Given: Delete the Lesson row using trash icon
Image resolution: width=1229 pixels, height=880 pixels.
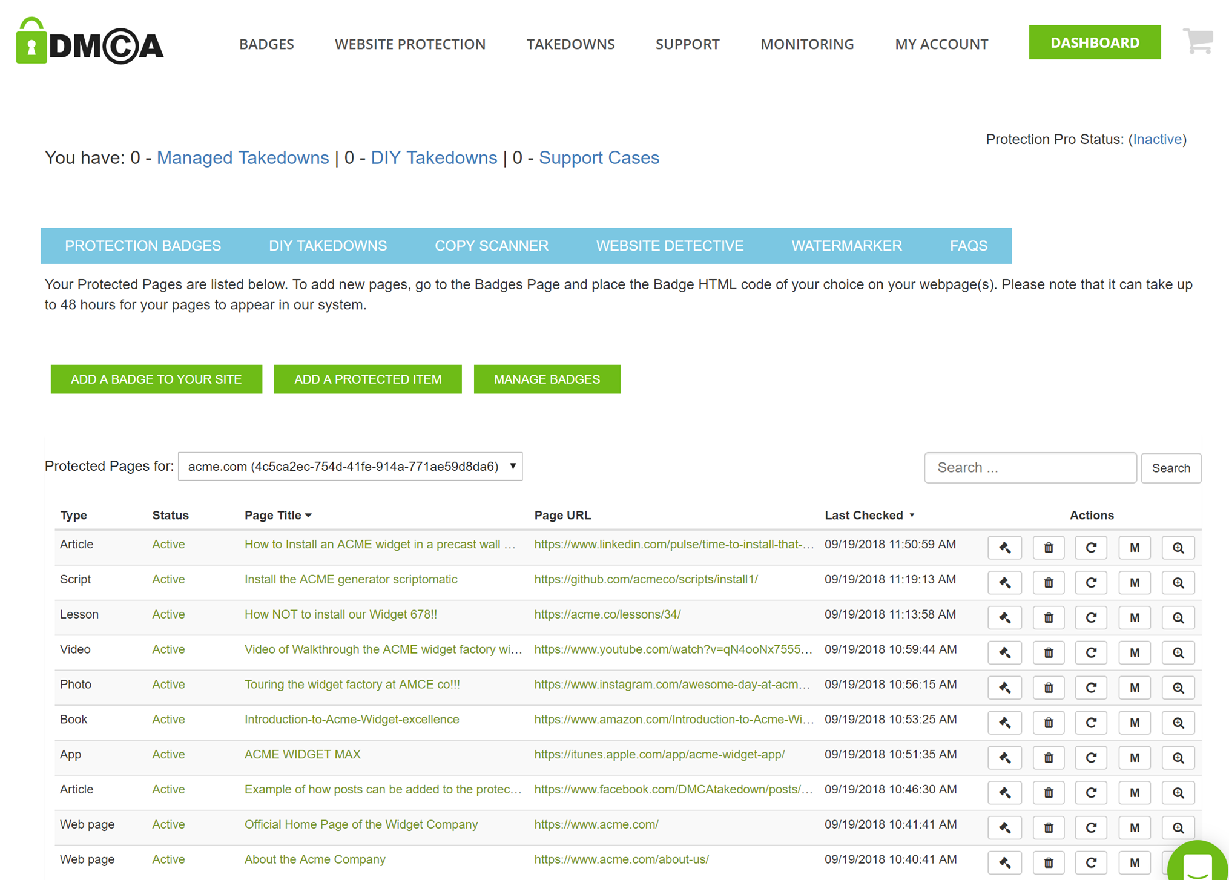Looking at the screenshot, I should [1048, 618].
